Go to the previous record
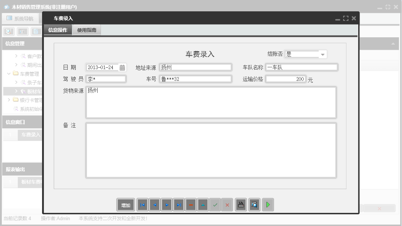 click(154, 204)
